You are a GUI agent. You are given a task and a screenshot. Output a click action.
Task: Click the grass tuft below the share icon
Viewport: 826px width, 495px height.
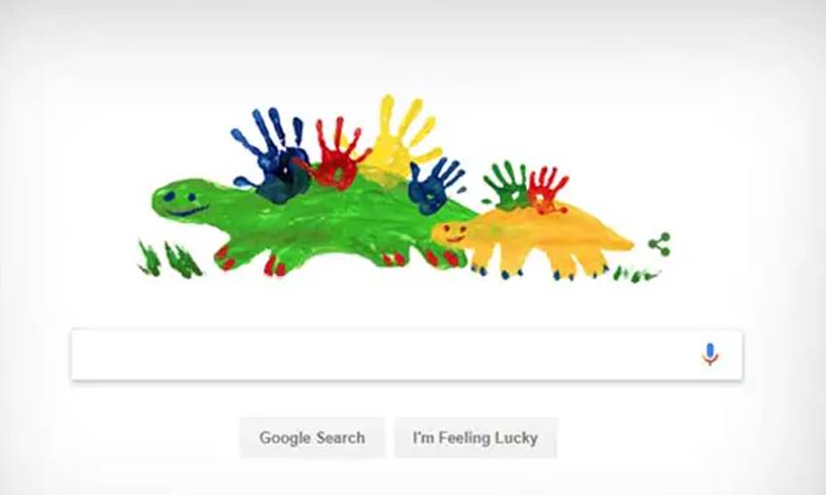pos(637,274)
